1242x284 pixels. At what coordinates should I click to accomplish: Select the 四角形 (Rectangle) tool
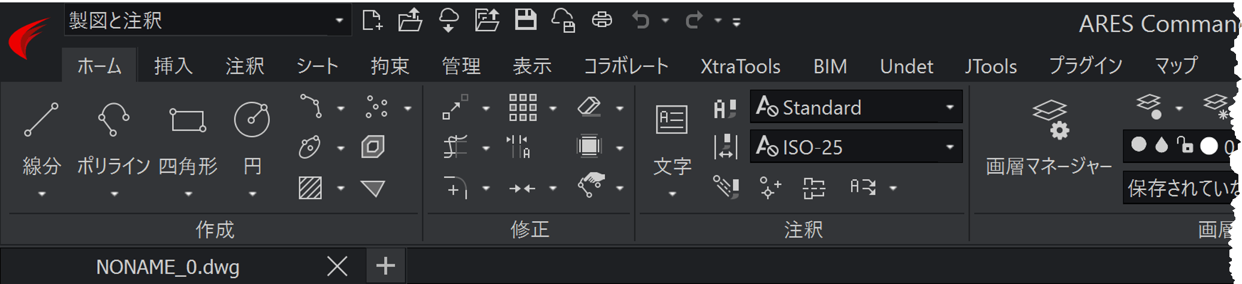[x=188, y=138]
